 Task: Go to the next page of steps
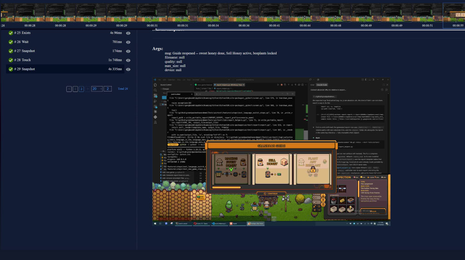[88, 89]
